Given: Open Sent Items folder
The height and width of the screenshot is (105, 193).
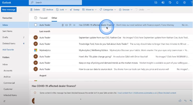Looking at the screenshot, I should click(x=14, y=31).
